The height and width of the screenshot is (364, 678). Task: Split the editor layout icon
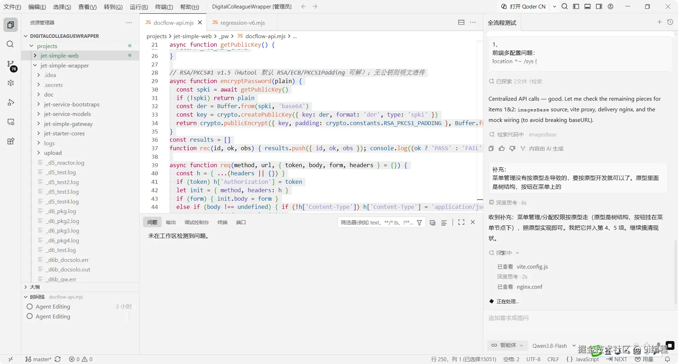click(x=461, y=22)
